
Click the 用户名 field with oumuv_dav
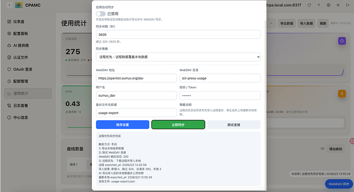(x=136, y=96)
